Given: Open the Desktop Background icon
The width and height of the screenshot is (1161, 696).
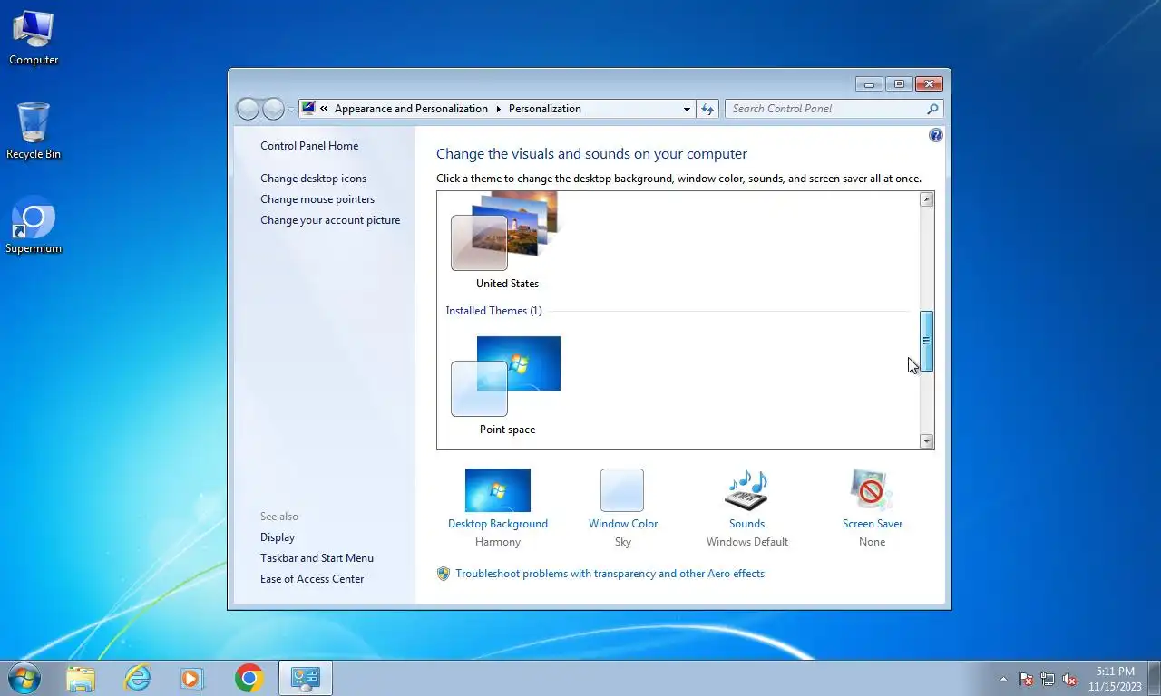Looking at the screenshot, I should pos(497,490).
